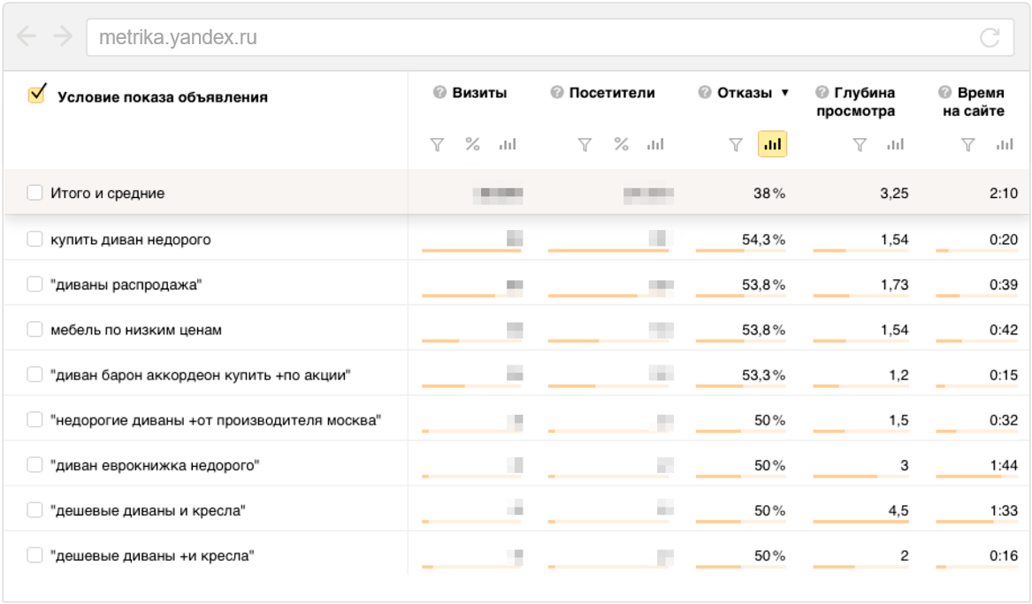Viewport: 1032px width, 604px height.
Task: Click the metrika.yandex.ru address bar
Action: pos(531,38)
